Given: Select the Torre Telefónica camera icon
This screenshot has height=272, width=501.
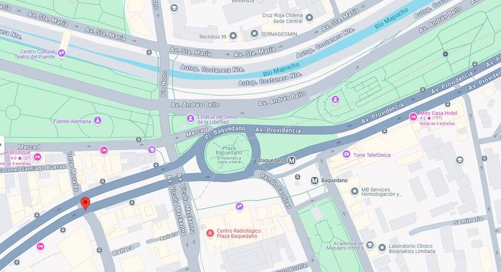Looking at the screenshot, I should (346, 154).
